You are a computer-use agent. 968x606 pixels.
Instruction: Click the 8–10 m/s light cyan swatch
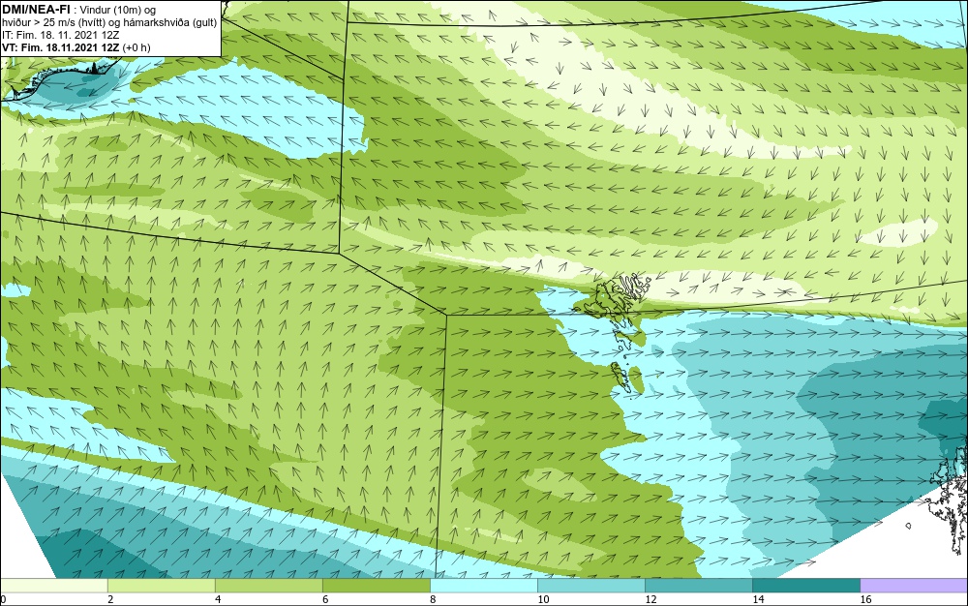click(483, 585)
